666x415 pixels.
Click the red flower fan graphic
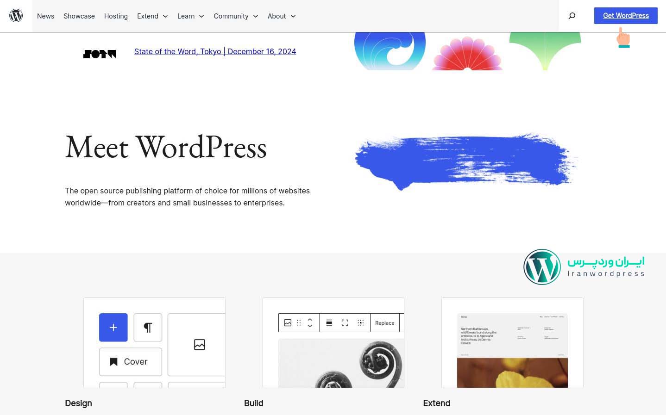[467, 54]
